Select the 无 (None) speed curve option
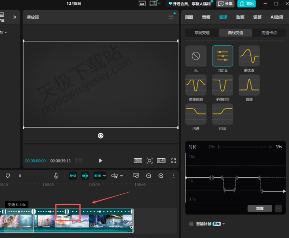The height and width of the screenshot is (238, 289). 196,56
